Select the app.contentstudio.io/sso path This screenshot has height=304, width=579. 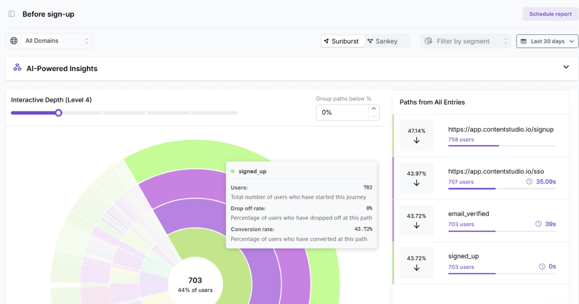pyautogui.click(x=481, y=178)
